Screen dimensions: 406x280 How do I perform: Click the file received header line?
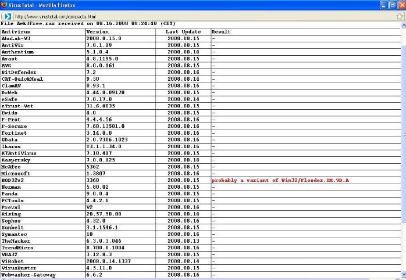[88, 24]
